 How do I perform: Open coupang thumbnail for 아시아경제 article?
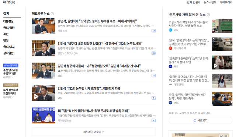coord(222,44)
